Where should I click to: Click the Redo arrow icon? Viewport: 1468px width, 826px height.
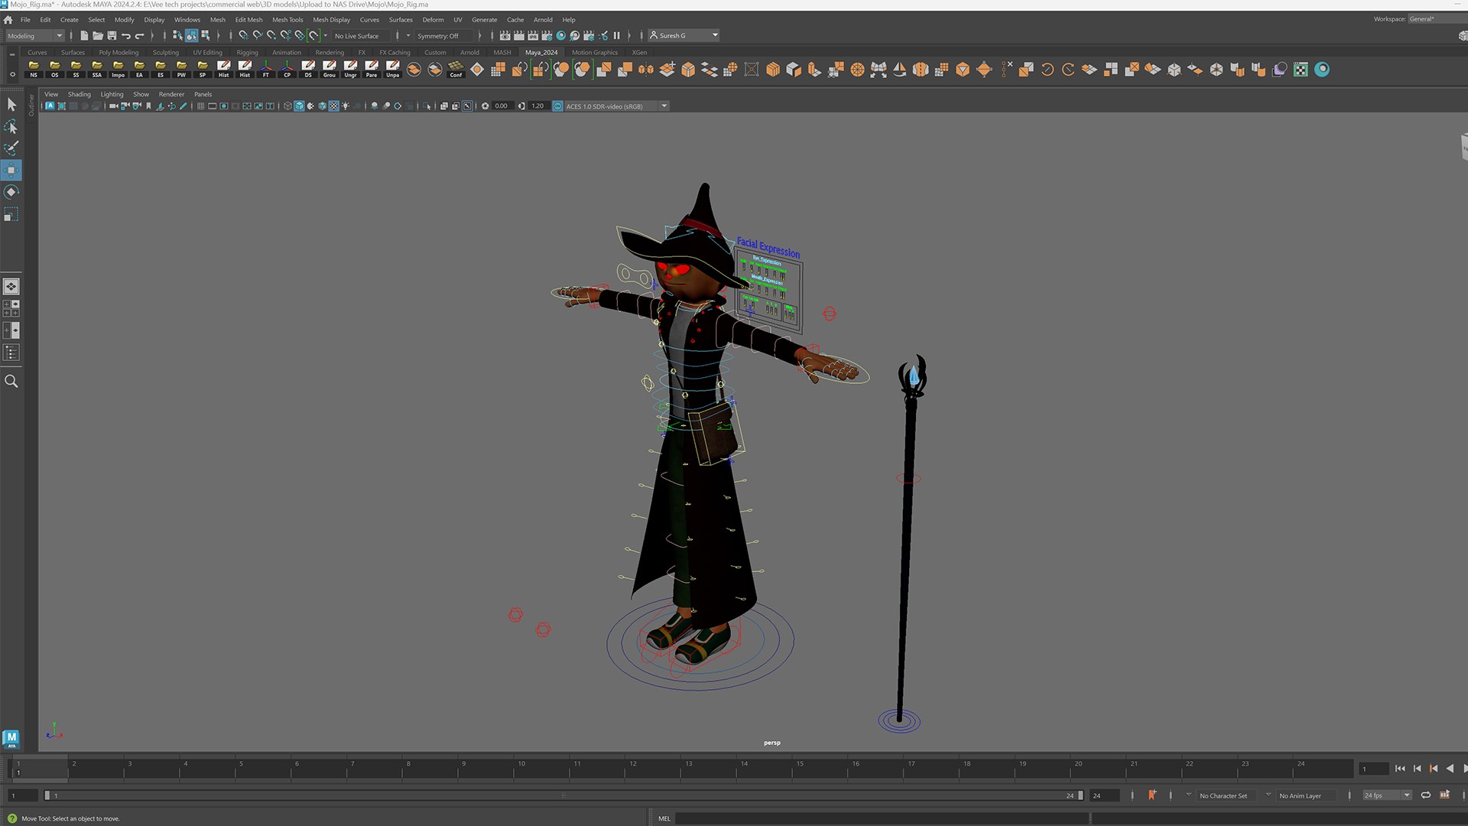coord(139,36)
